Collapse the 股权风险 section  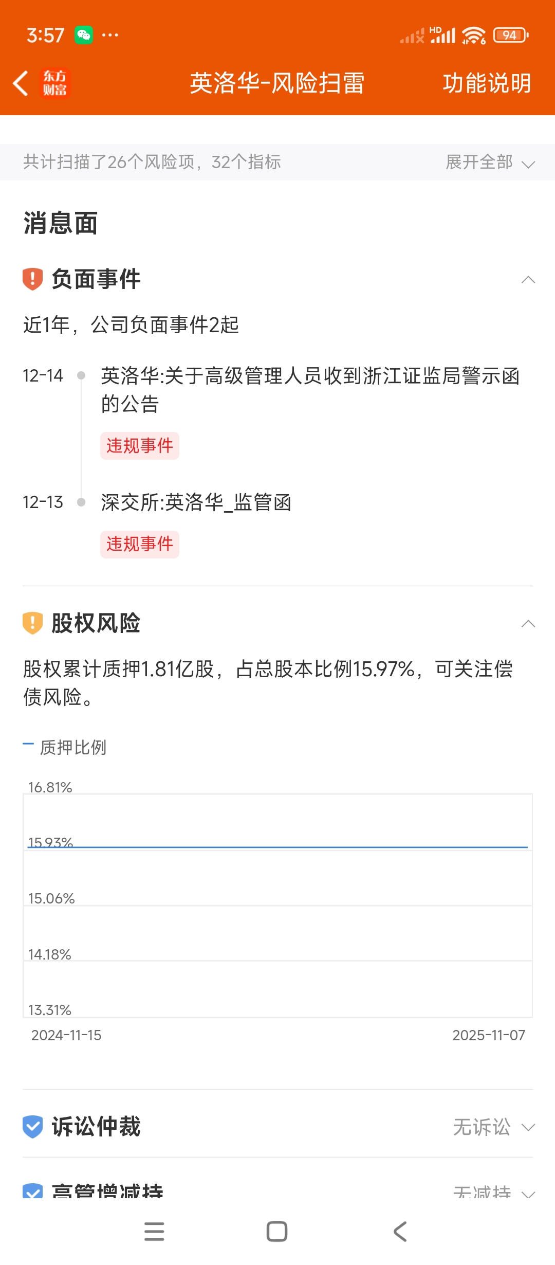tap(528, 624)
